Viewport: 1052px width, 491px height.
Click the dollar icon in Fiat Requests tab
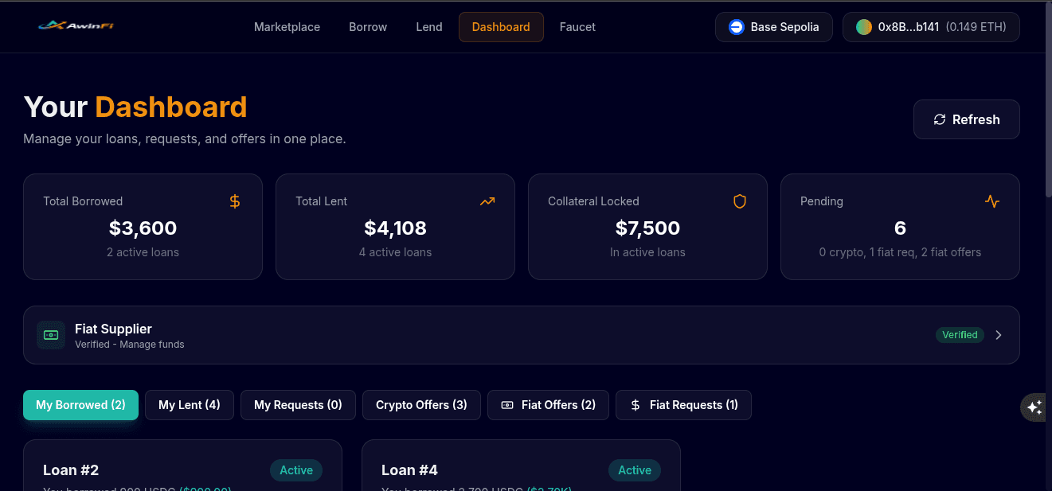[635, 405]
